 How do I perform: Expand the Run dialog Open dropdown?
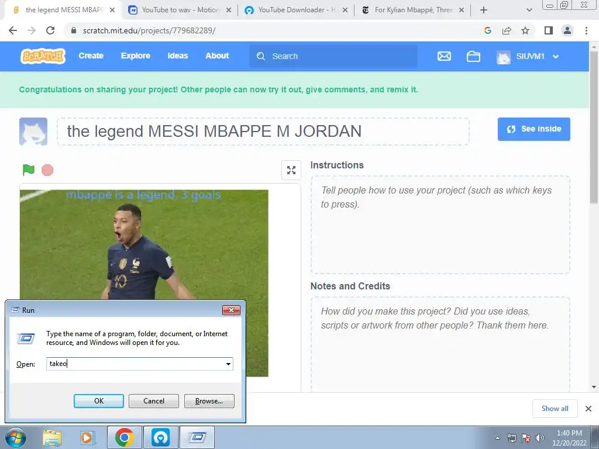pyautogui.click(x=229, y=364)
